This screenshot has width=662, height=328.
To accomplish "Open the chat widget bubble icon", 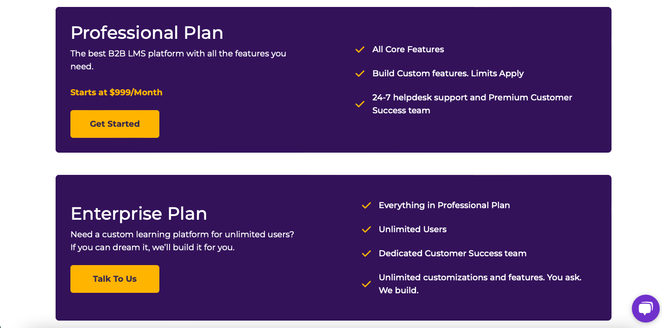I will pyautogui.click(x=645, y=309).
